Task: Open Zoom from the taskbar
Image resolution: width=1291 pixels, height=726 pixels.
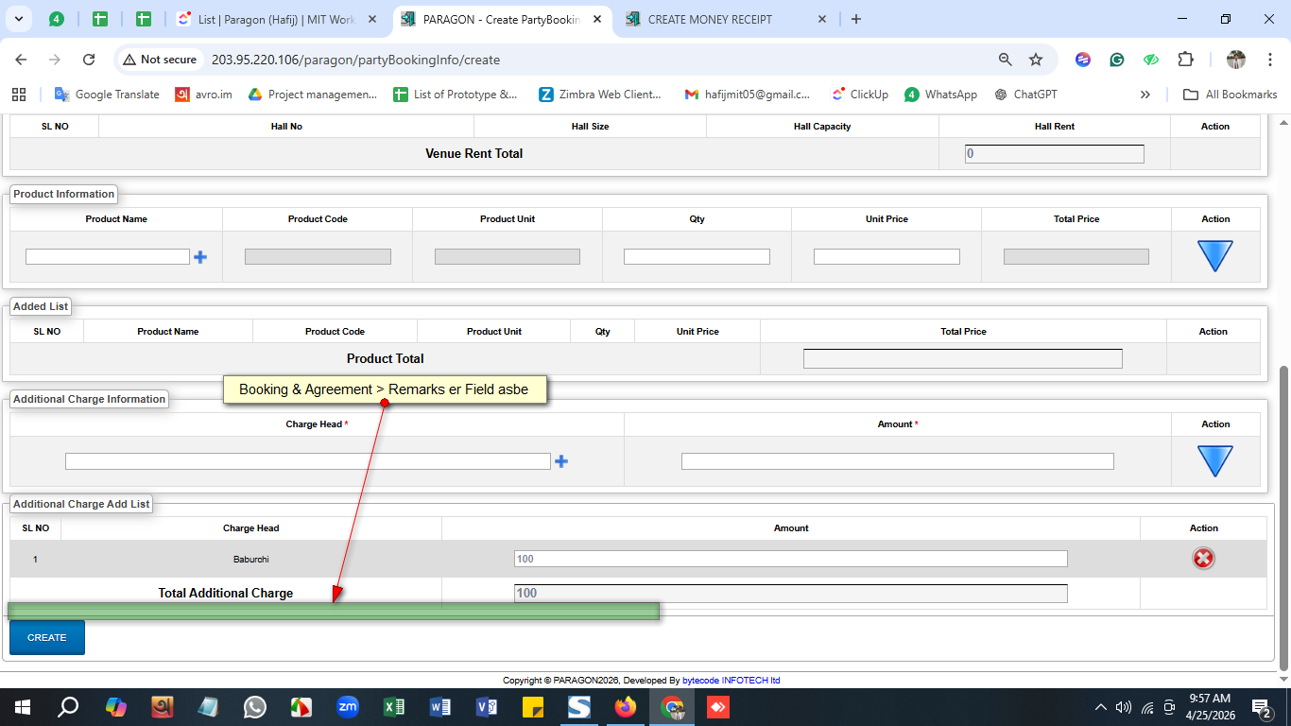Action: coord(348,707)
